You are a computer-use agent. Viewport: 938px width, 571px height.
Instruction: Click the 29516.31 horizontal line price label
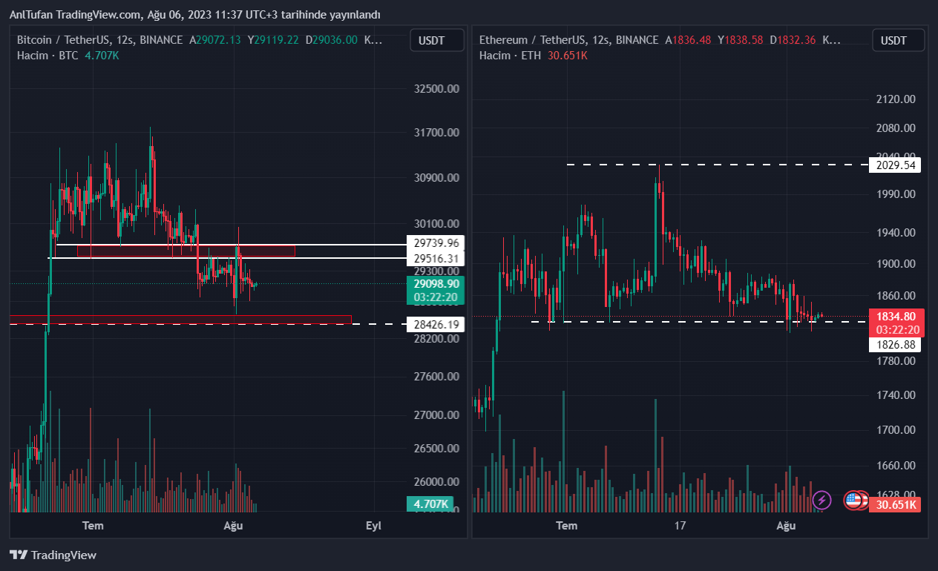pos(436,258)
